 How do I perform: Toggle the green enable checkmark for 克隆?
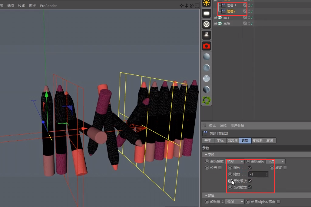[x=252, y=23]
